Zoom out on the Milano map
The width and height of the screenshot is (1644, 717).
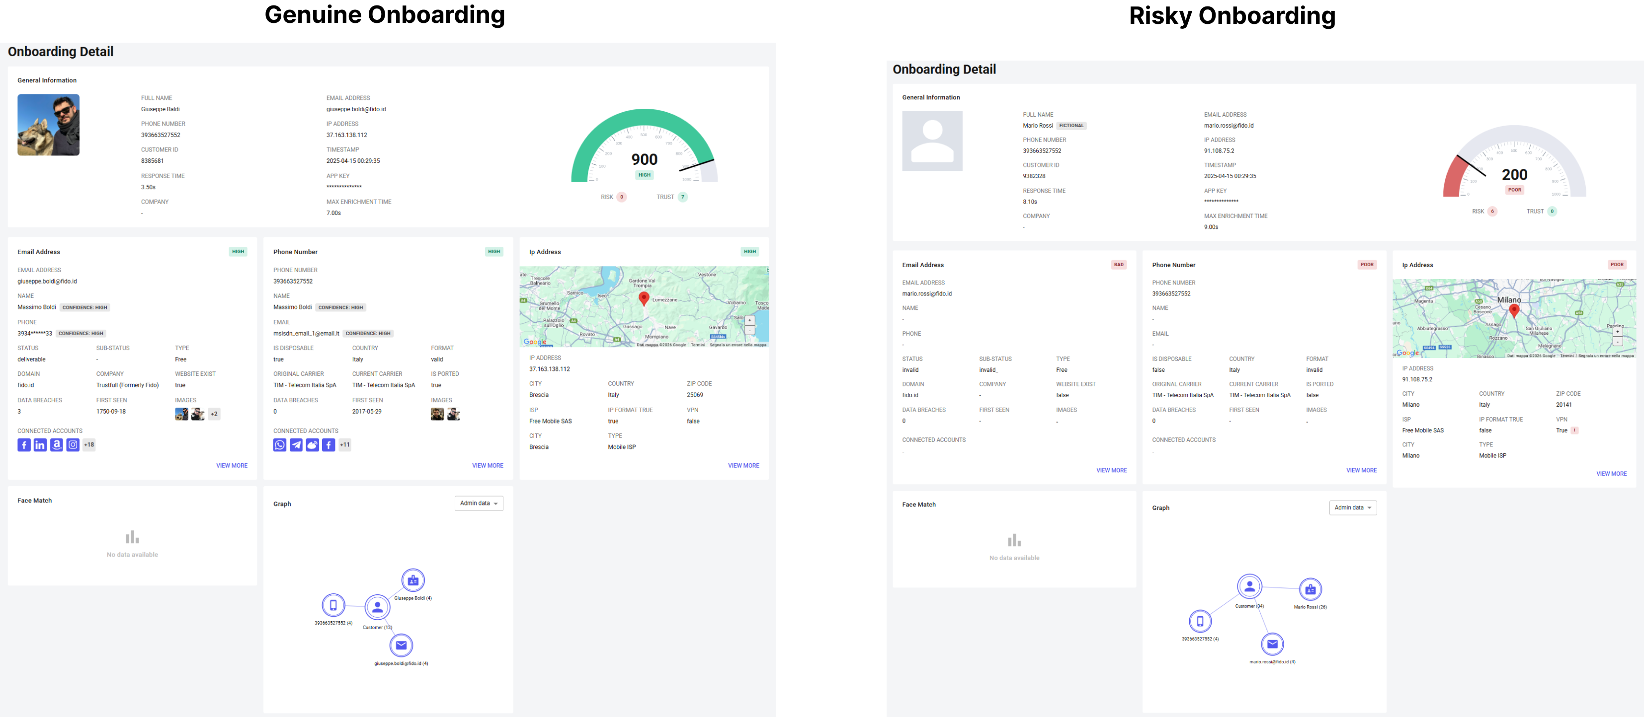(x=1617, y=342)
